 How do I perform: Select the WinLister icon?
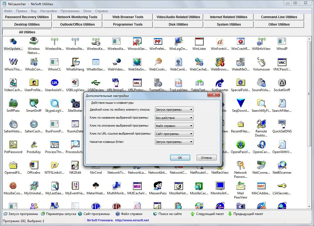[x=199, y=42]
